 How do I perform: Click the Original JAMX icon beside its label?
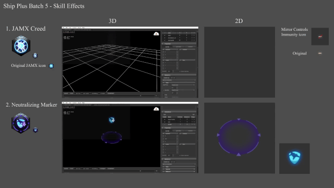coord(51,66)
